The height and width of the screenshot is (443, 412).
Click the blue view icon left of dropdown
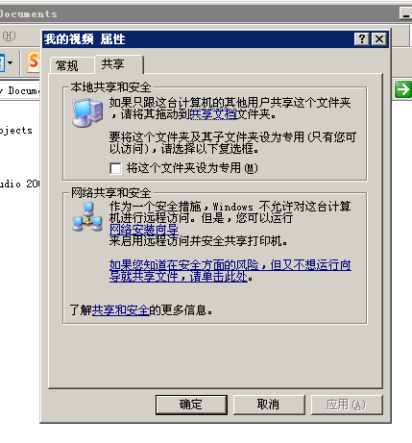[x=2, y=62]
